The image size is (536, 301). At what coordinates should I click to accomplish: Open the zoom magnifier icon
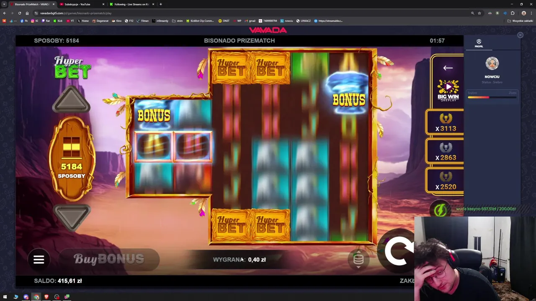472,13
